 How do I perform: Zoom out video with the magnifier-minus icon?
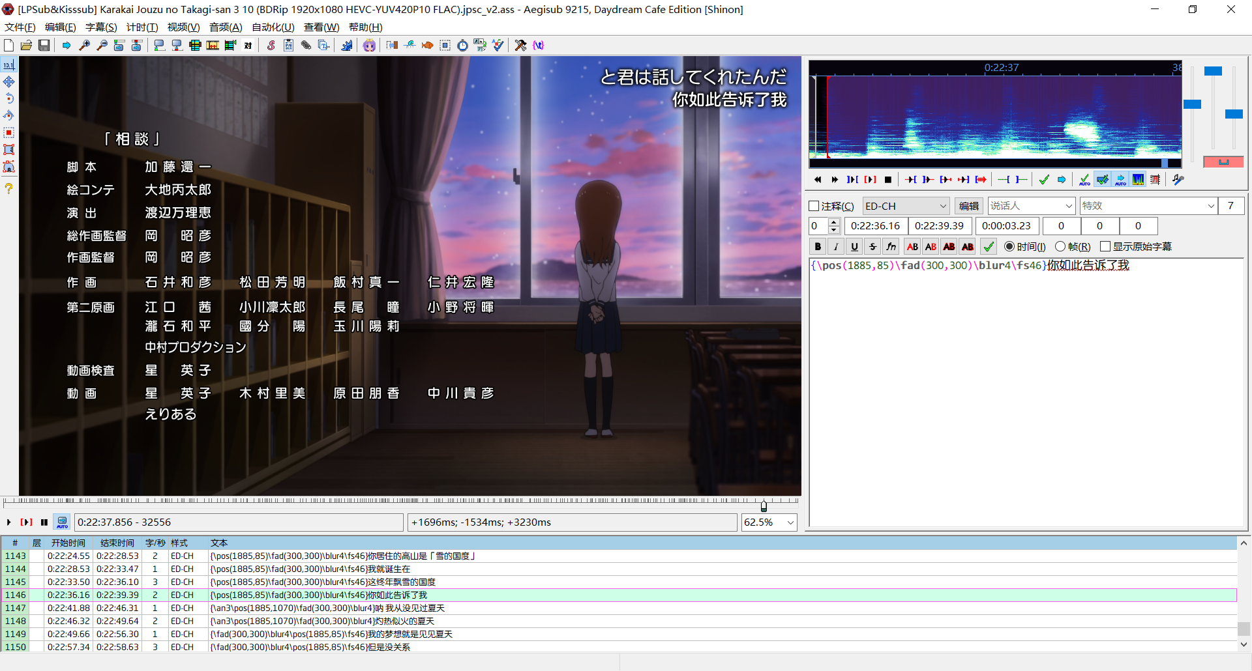(102, 45)
